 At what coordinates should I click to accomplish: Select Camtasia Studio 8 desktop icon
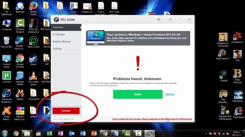(x=20, y=26)
